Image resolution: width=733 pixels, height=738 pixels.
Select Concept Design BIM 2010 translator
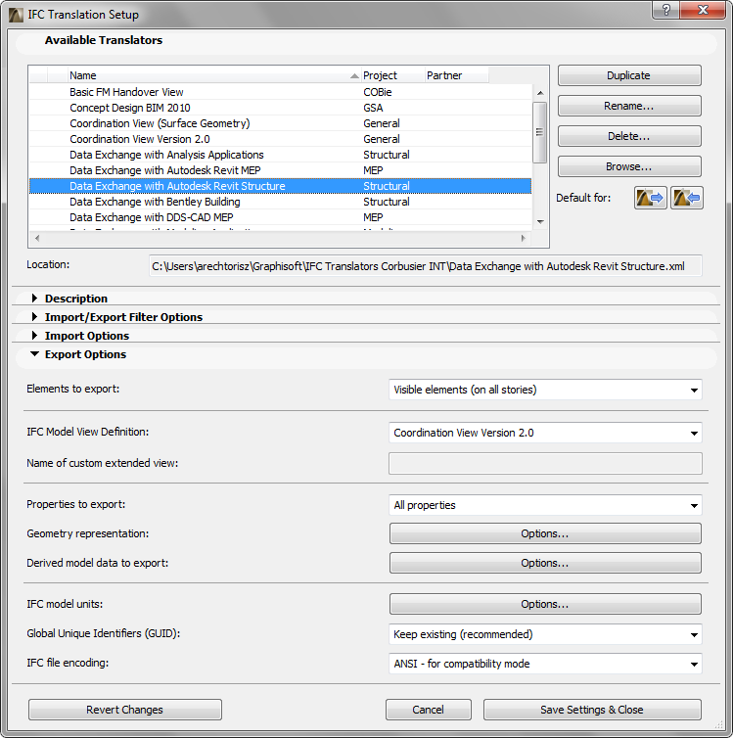pyautogui.click(x=281, y=108)
